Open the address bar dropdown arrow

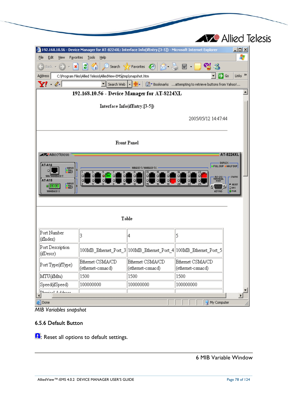click(x=213, y=76)
